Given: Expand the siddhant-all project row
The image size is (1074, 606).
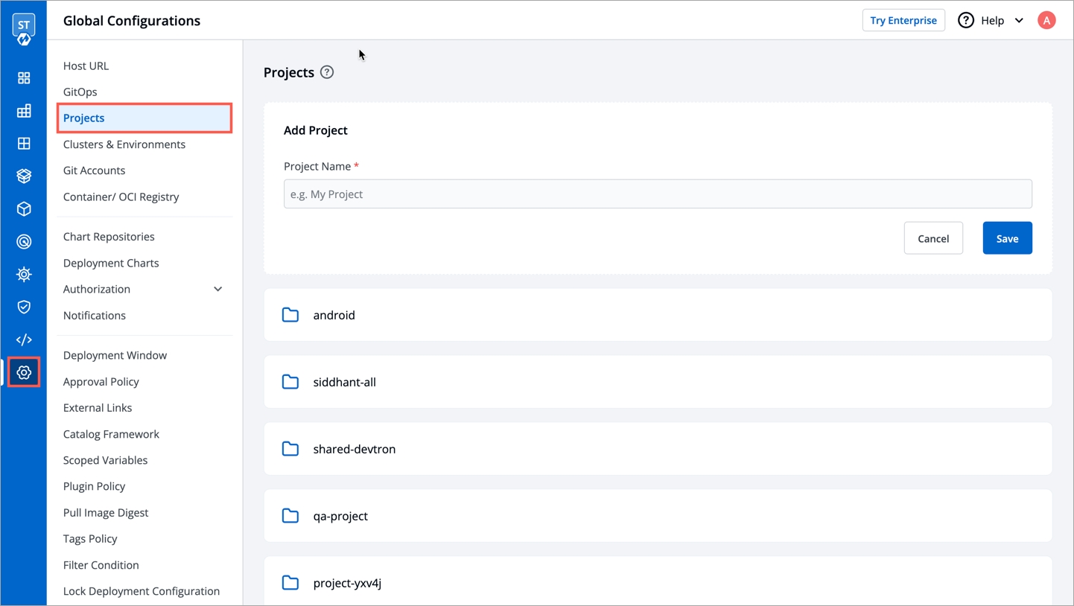Looking at the screenshot, I should point(657,382).
